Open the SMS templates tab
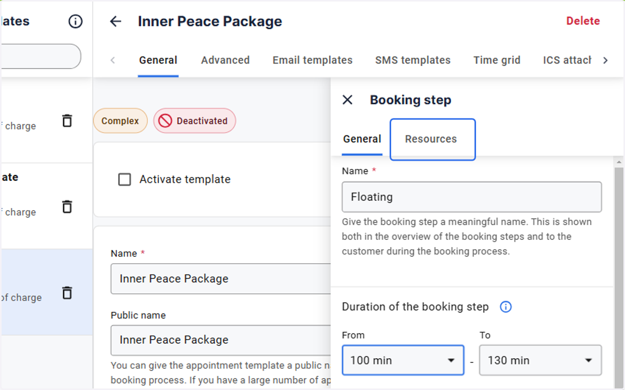 (x=413, y=60)
